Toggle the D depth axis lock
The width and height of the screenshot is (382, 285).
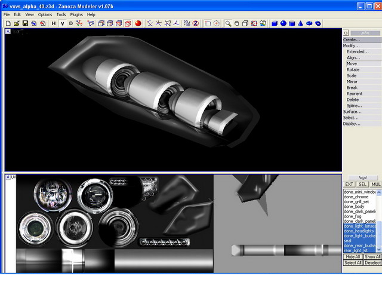pos(70,23)
